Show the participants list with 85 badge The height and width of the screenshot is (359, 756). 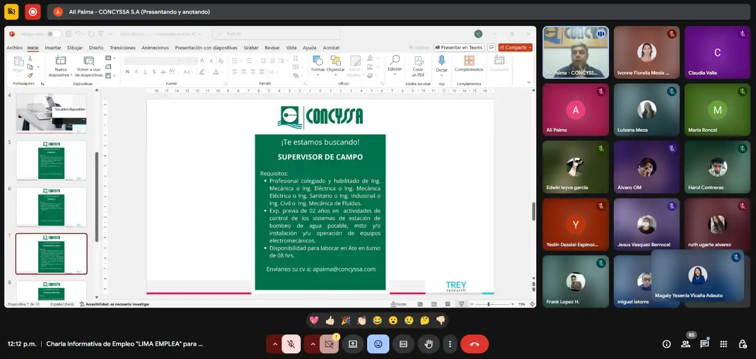686,344
